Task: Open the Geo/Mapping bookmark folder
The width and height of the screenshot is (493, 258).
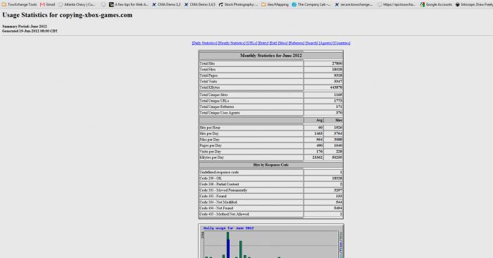Action: (x=275, y=4)
